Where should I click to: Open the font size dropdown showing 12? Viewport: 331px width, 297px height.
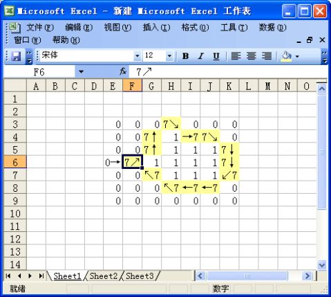pos(169,56)
